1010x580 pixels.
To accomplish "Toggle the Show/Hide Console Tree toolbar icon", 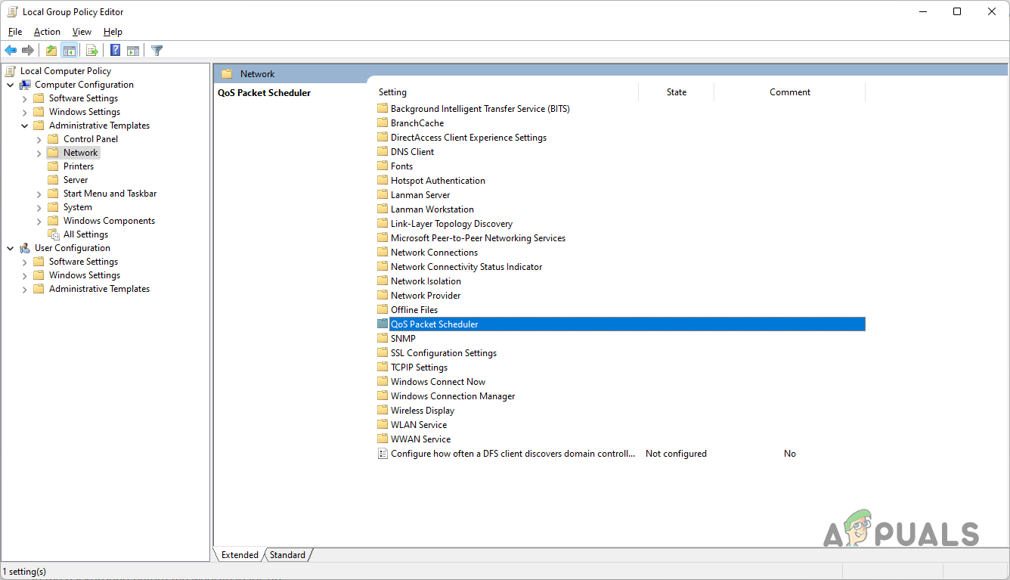I will pyautogui.click(x=69, y=51).
